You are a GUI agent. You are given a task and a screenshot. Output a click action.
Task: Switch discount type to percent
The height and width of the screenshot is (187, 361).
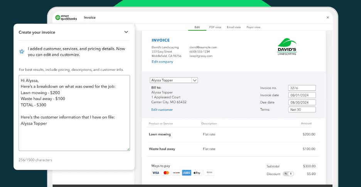coord(286,174)
